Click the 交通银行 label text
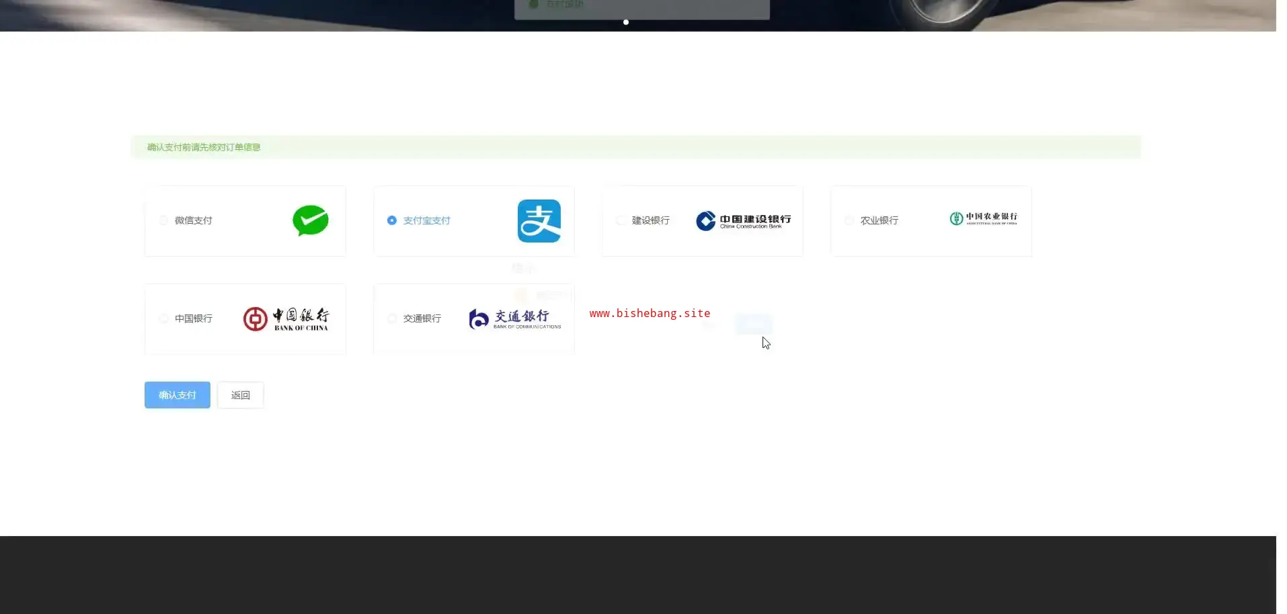 click(x=422, y=318)
